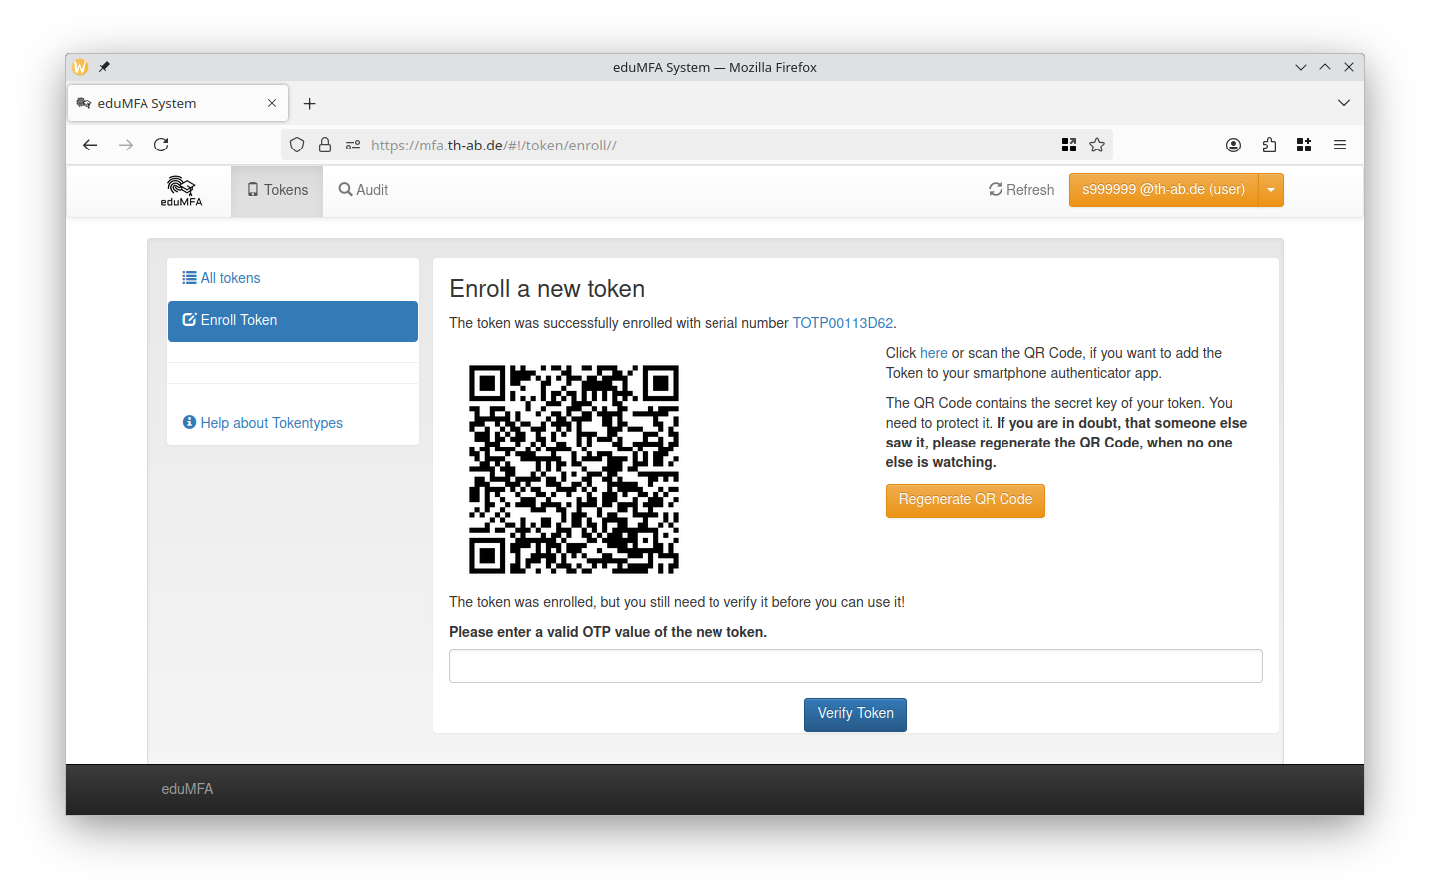1431x894 pixels.
Task: Open Help about Tokentypes
Action: tap(263, 423)
